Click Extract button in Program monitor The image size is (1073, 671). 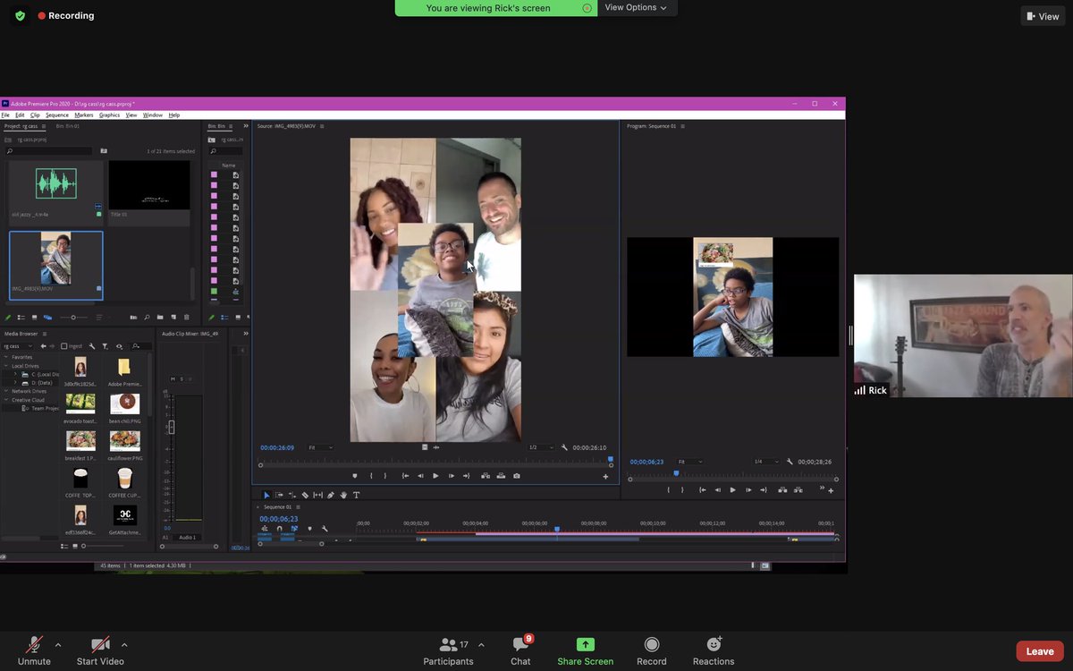[x=798, y=489]
